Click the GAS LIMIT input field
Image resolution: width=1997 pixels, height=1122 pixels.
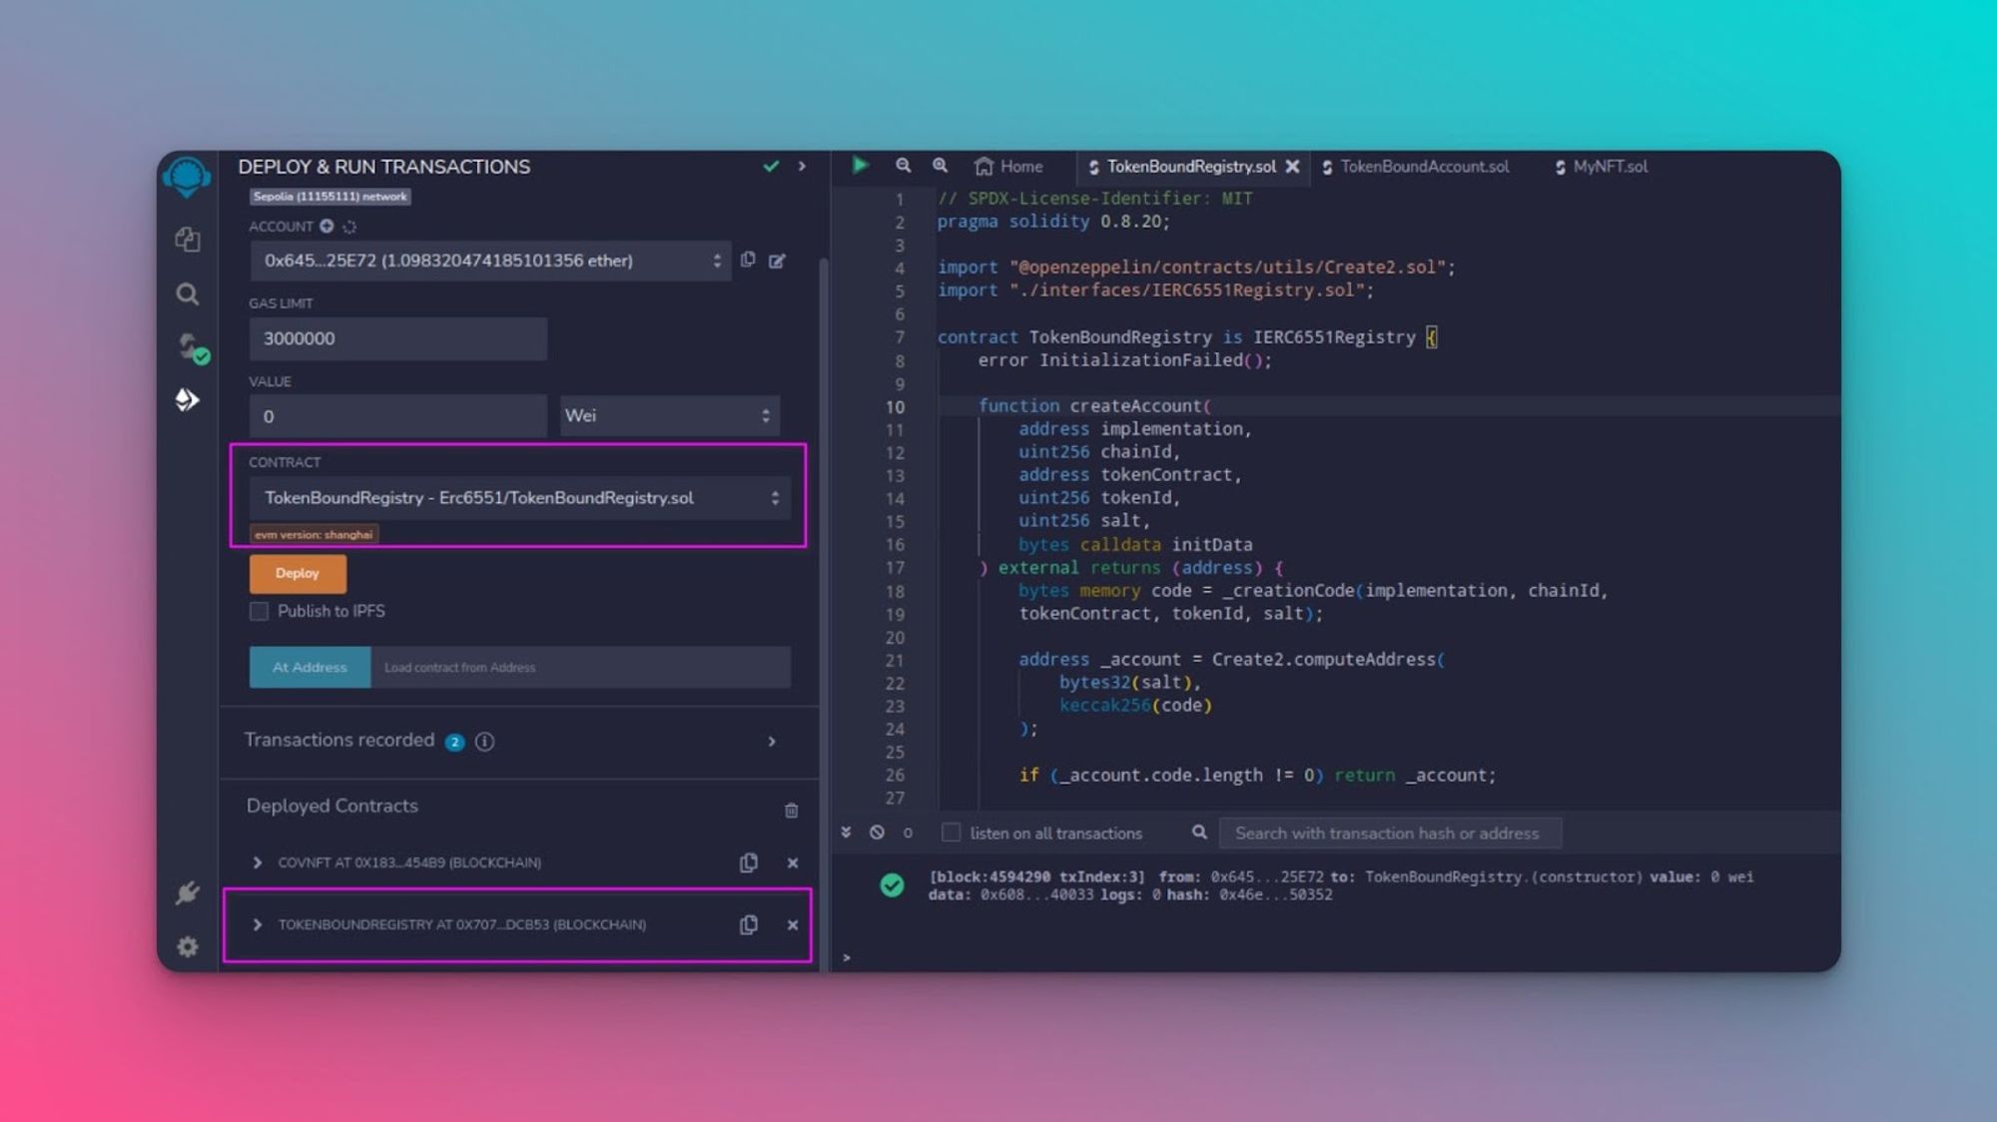click(398, 338)
